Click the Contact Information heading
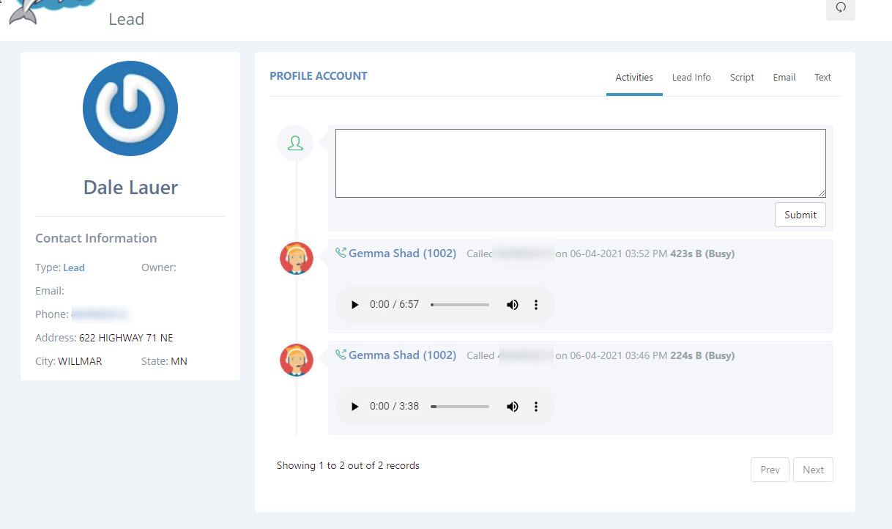The height and width of the screenshot is (529, 892). tap(96, 238)
